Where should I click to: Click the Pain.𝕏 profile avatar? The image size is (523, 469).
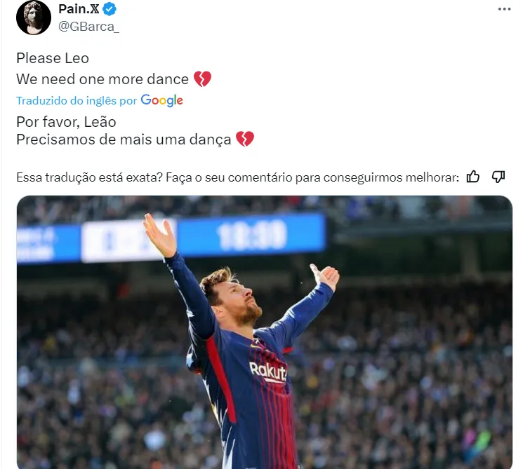[x=34, y=18]
